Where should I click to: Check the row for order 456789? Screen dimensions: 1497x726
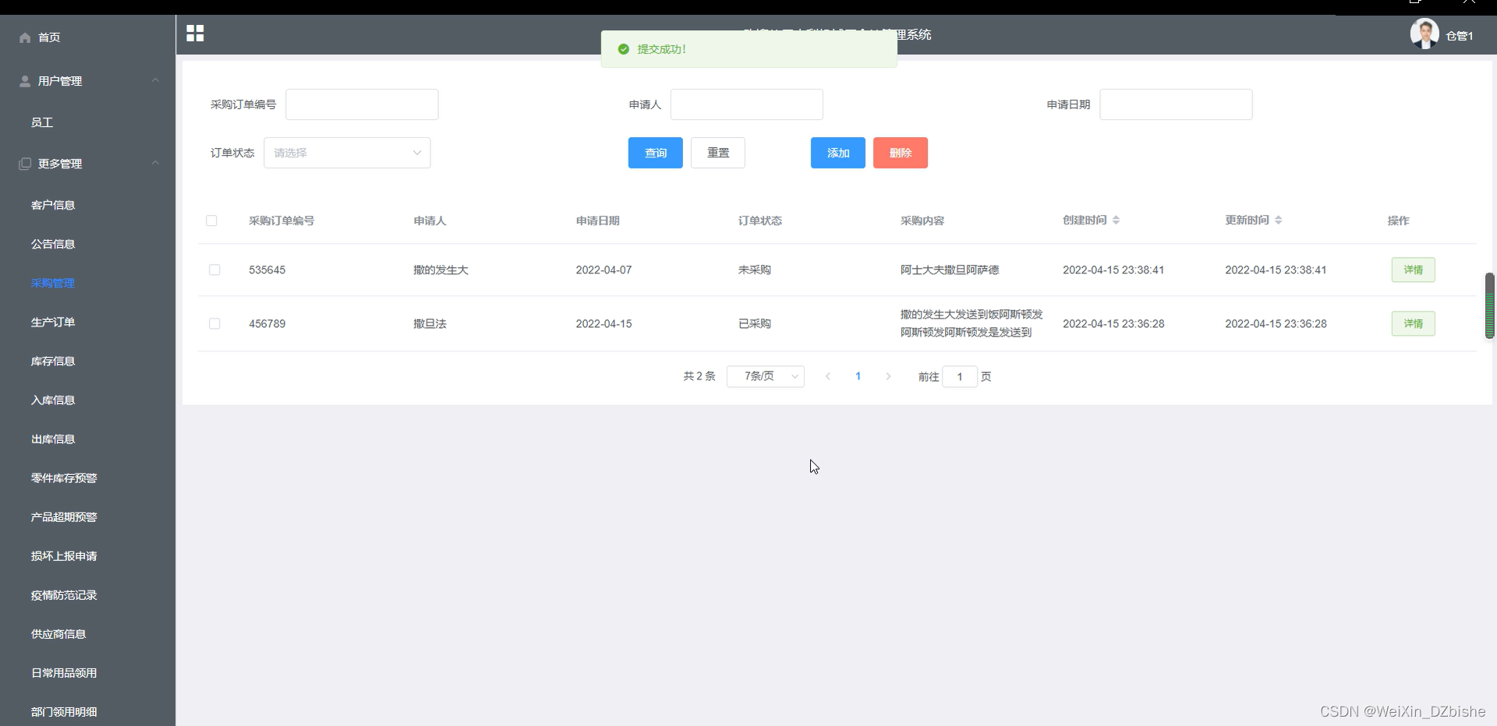214,323
